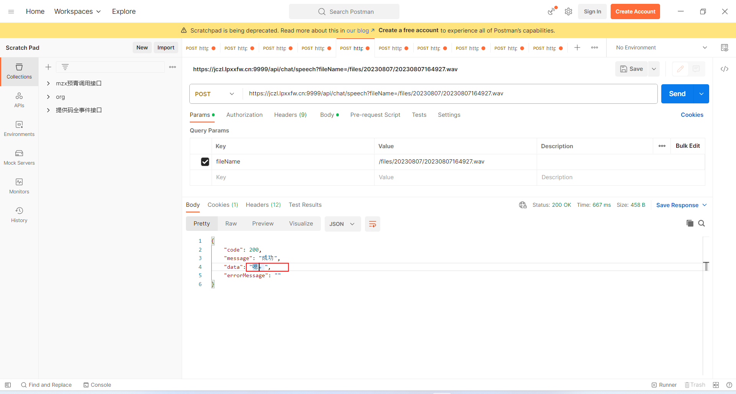
Task: Switch to the Headers (9) request tab
Action: point(290,115)
